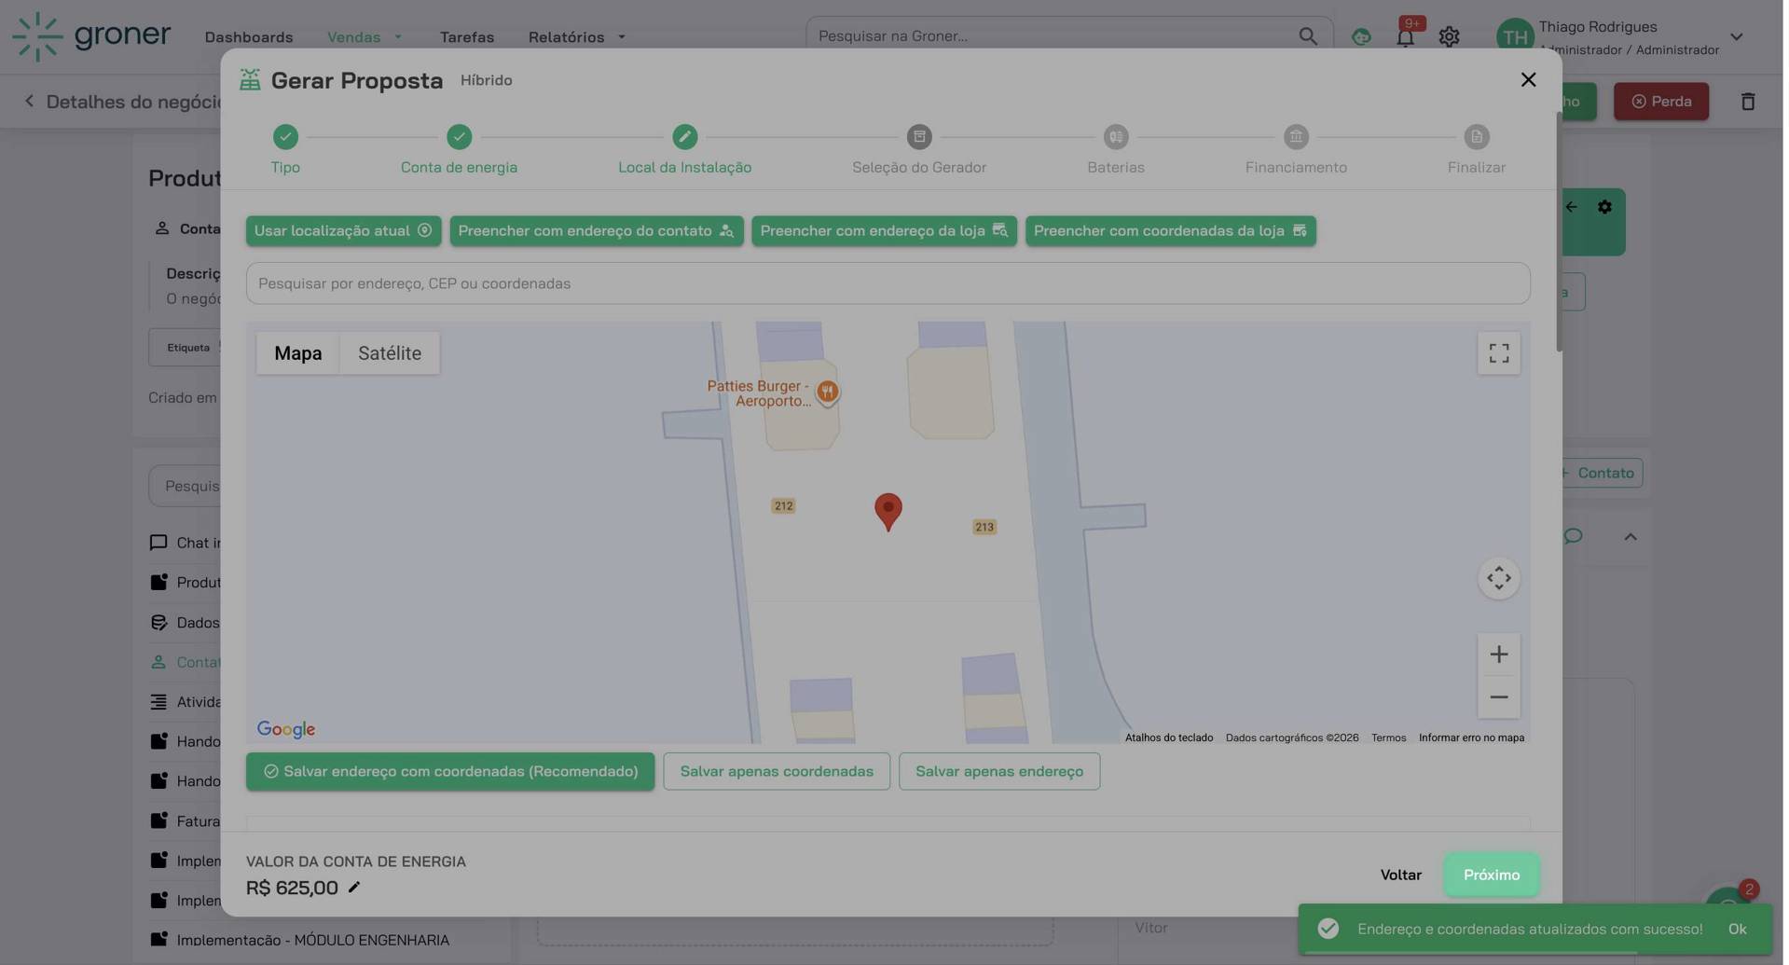Open the Dashboards menu
Viewport: 1789px width, 965px height.
point(249,36)
